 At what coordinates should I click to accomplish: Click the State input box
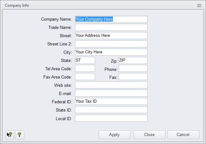click(x=85, y=60)
